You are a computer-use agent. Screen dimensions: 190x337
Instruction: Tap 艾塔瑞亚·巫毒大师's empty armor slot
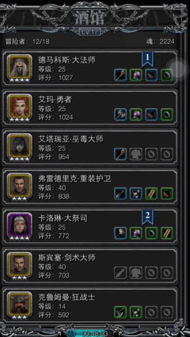pos(136,154)
